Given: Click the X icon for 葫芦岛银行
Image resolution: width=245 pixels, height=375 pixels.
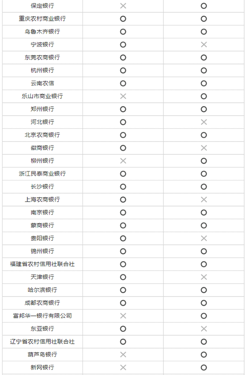Looking at the screenshot, I should [123, 354].
